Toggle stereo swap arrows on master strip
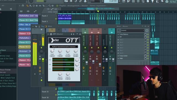The width and height of the screenshot is (177, 100). 40,59
